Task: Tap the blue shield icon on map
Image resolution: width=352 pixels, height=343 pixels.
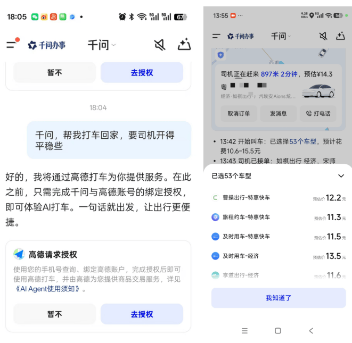Action: click(x=220, y=55)
